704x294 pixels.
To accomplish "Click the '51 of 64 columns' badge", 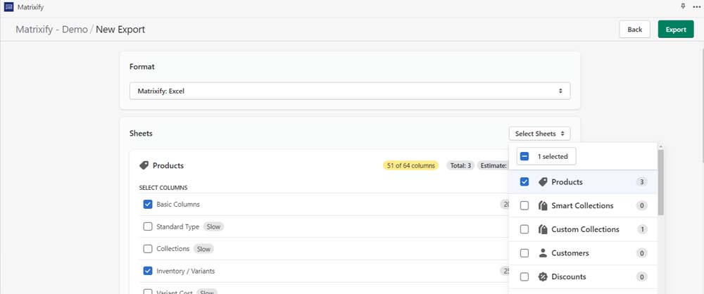I will click(x=410, y=165).
